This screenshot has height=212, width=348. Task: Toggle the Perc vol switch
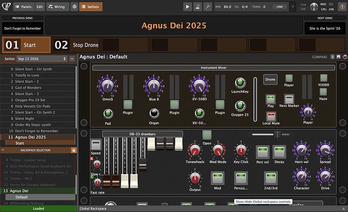262,152
